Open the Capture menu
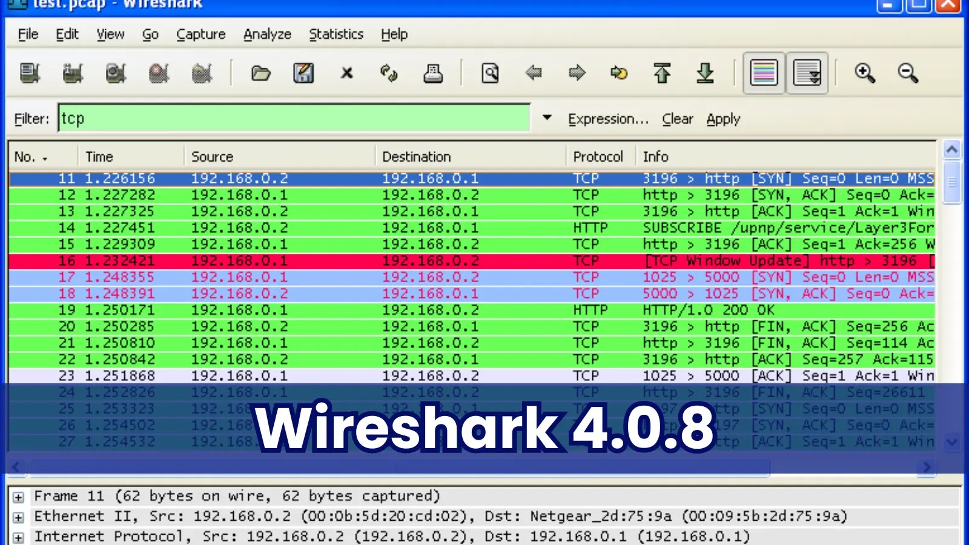 tap(201, 35)
